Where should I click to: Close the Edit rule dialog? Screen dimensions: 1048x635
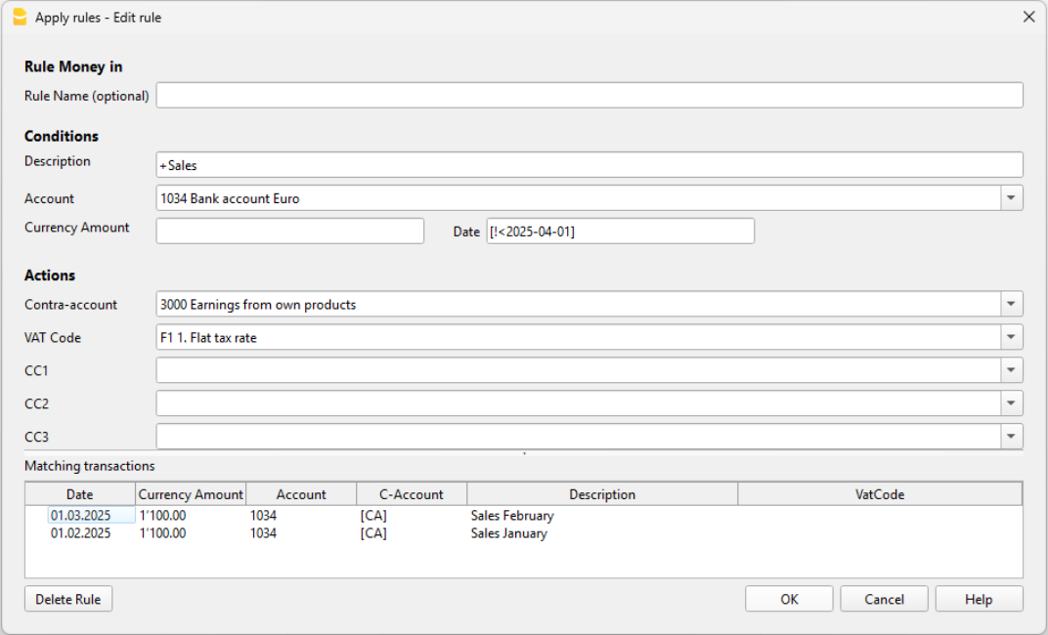click(x=1027, y=17)
